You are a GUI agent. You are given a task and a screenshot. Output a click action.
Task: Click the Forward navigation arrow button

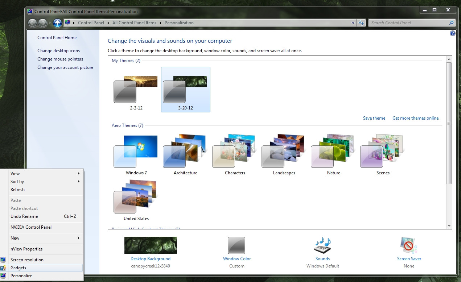click(x=43, y=23)
